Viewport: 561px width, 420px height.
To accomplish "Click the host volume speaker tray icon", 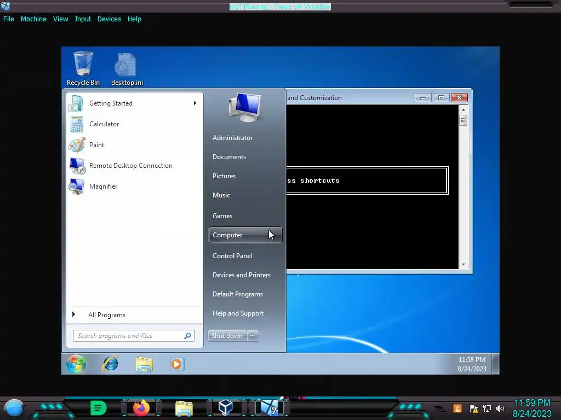I will pyautogui.click(x=500, y=408).
